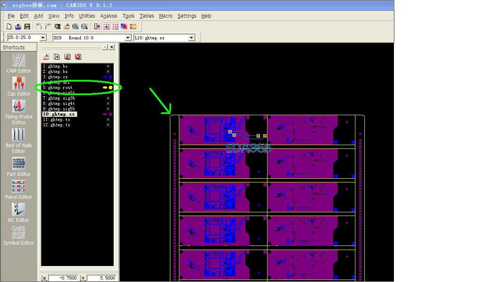Select layer 3:ghtmp.cs in the list

click(x=55, y=77)
